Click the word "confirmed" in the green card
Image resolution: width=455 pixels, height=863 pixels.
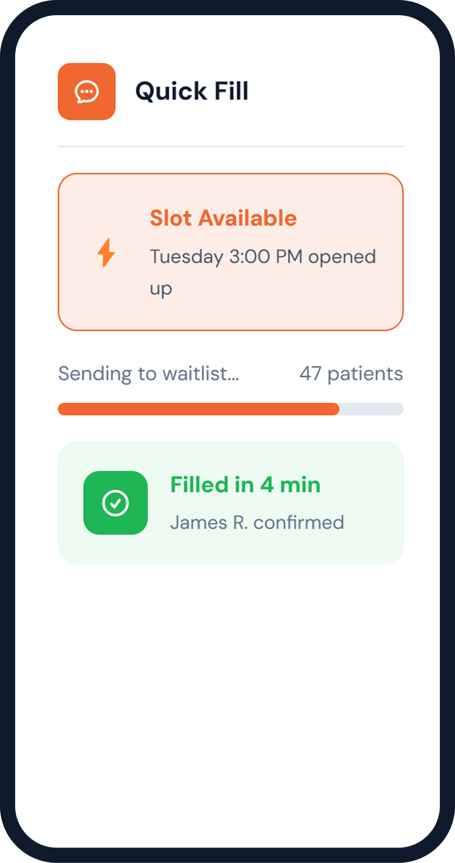pyautogui.click(x=298, y=522)
